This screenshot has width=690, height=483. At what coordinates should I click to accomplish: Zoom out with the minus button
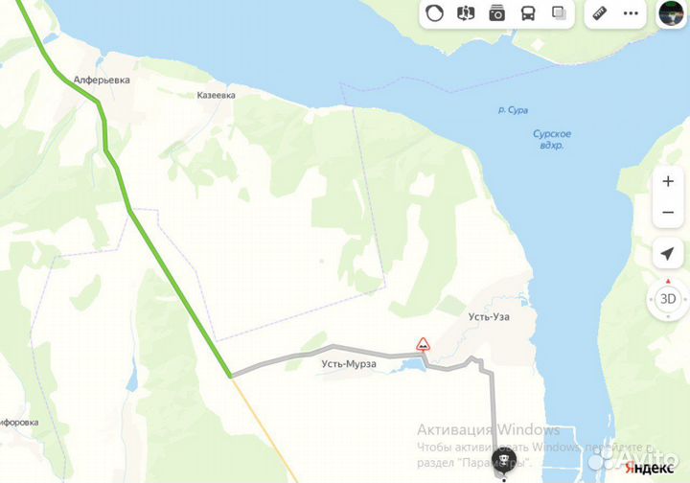(668, 213)
